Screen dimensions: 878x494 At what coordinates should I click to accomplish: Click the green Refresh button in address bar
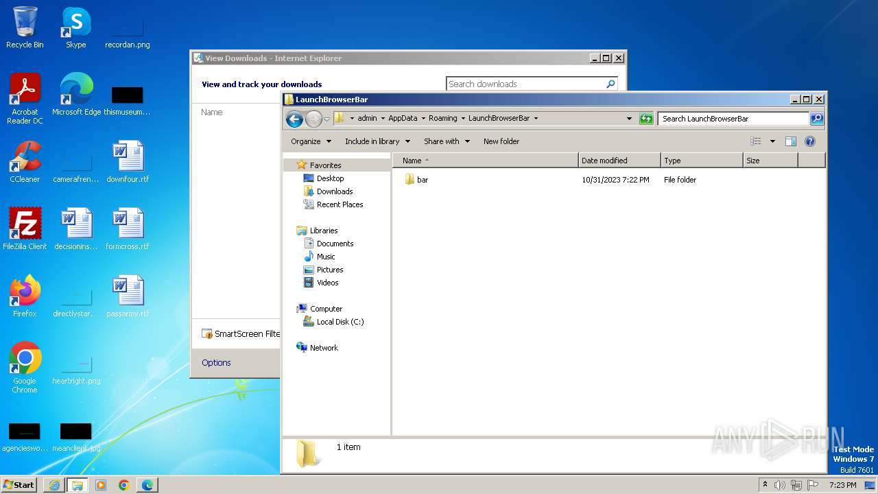click(x=645, y=119)
